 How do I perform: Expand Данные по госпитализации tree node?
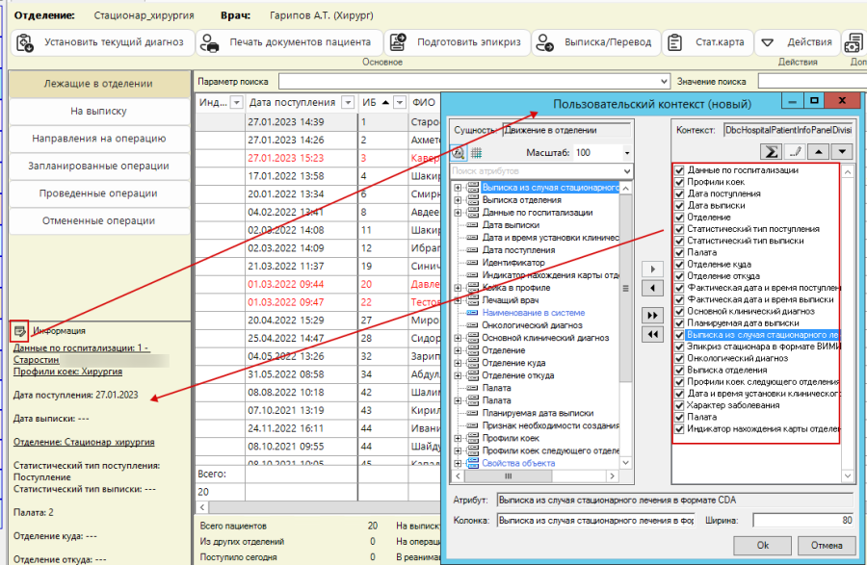tap(458, 213)
